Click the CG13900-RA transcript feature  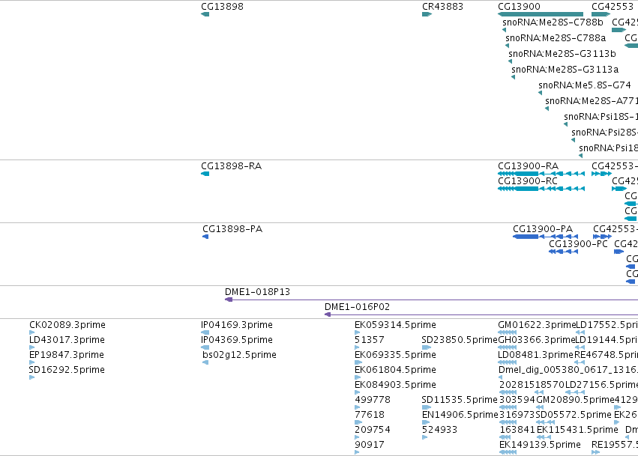[541, 174]
